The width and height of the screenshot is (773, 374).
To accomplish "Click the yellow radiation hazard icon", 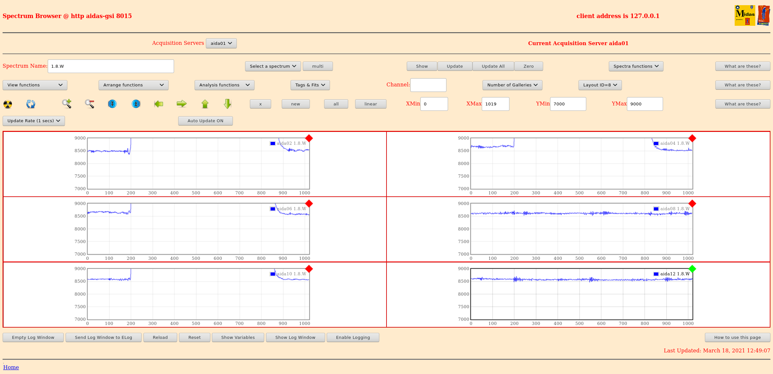I will pos(8,104).
